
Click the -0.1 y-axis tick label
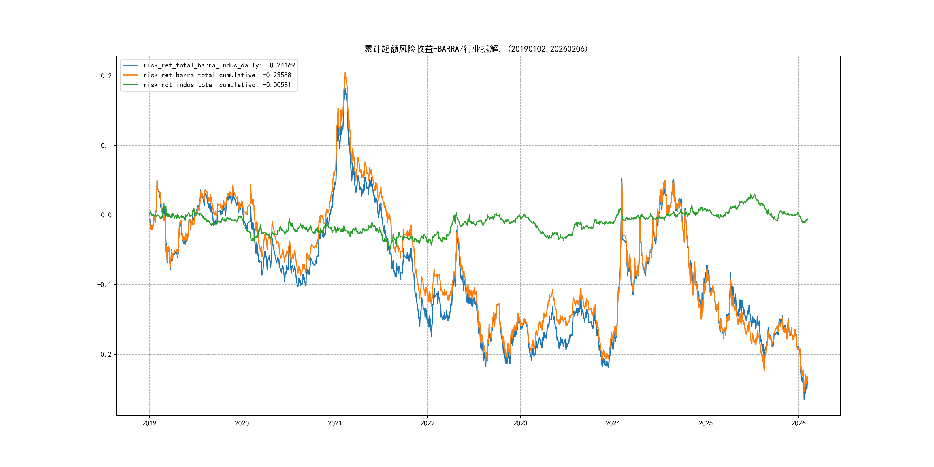click(x=104, y=285)
